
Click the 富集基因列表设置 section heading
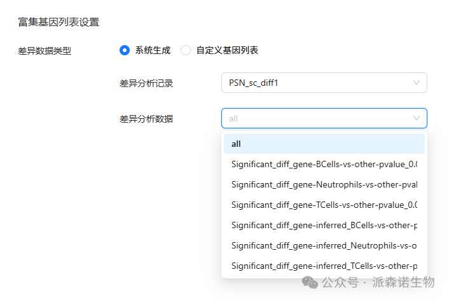tap(59, 22)
